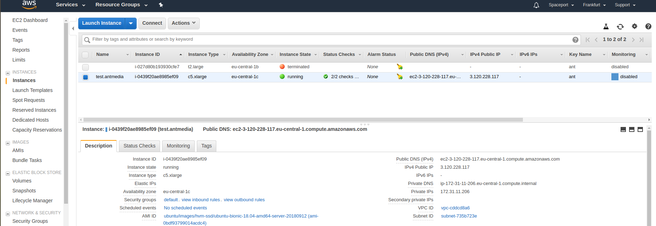Click the red terminated state icon

(282, 66)
